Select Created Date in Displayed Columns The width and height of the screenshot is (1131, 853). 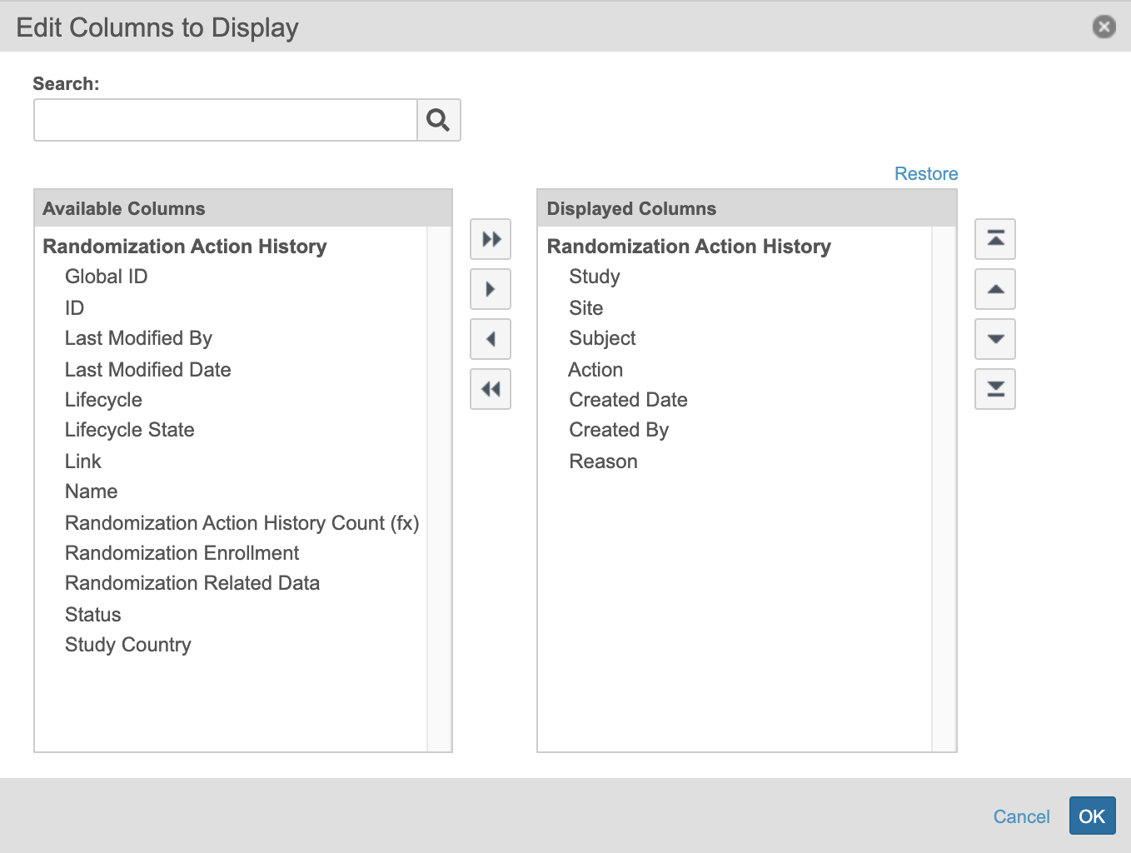(x=628, y=400)
